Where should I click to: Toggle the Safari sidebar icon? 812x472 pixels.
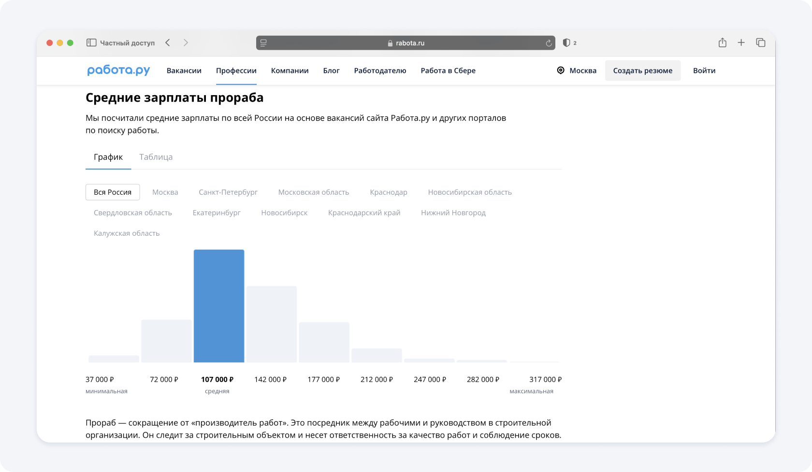click(91, 43)
